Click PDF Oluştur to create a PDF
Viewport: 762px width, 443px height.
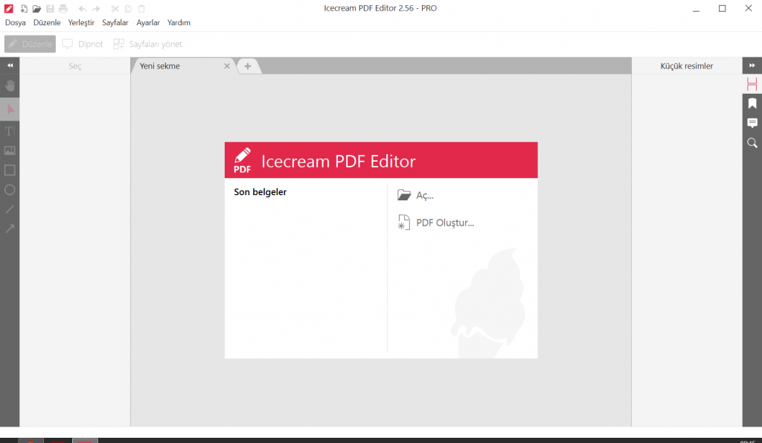tap(444, 222)
